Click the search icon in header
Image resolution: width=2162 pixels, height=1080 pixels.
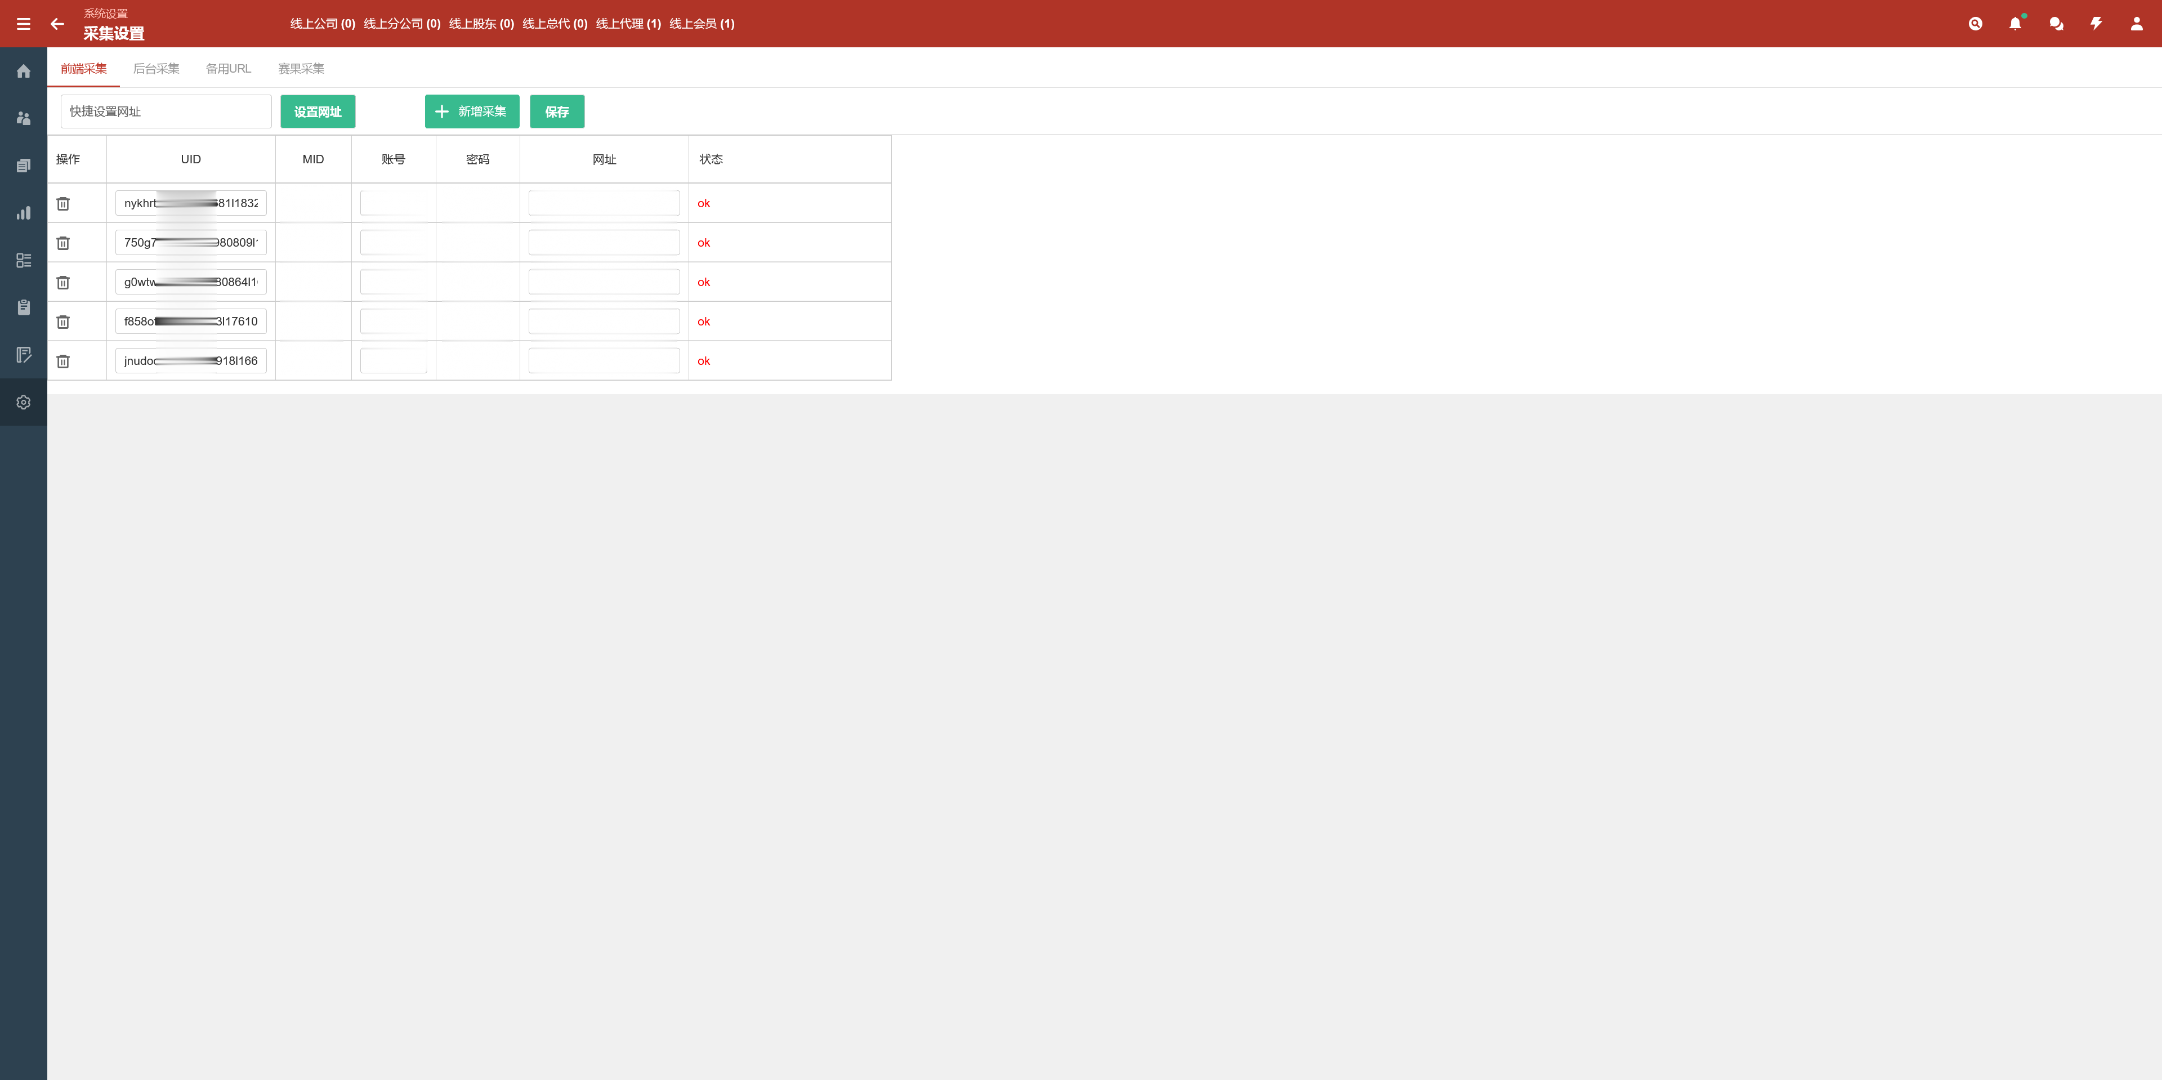pyautogui.click(x=1976, y=24)
